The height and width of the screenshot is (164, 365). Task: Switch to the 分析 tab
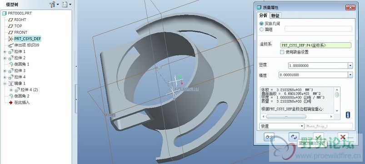(x=263, y=15)
